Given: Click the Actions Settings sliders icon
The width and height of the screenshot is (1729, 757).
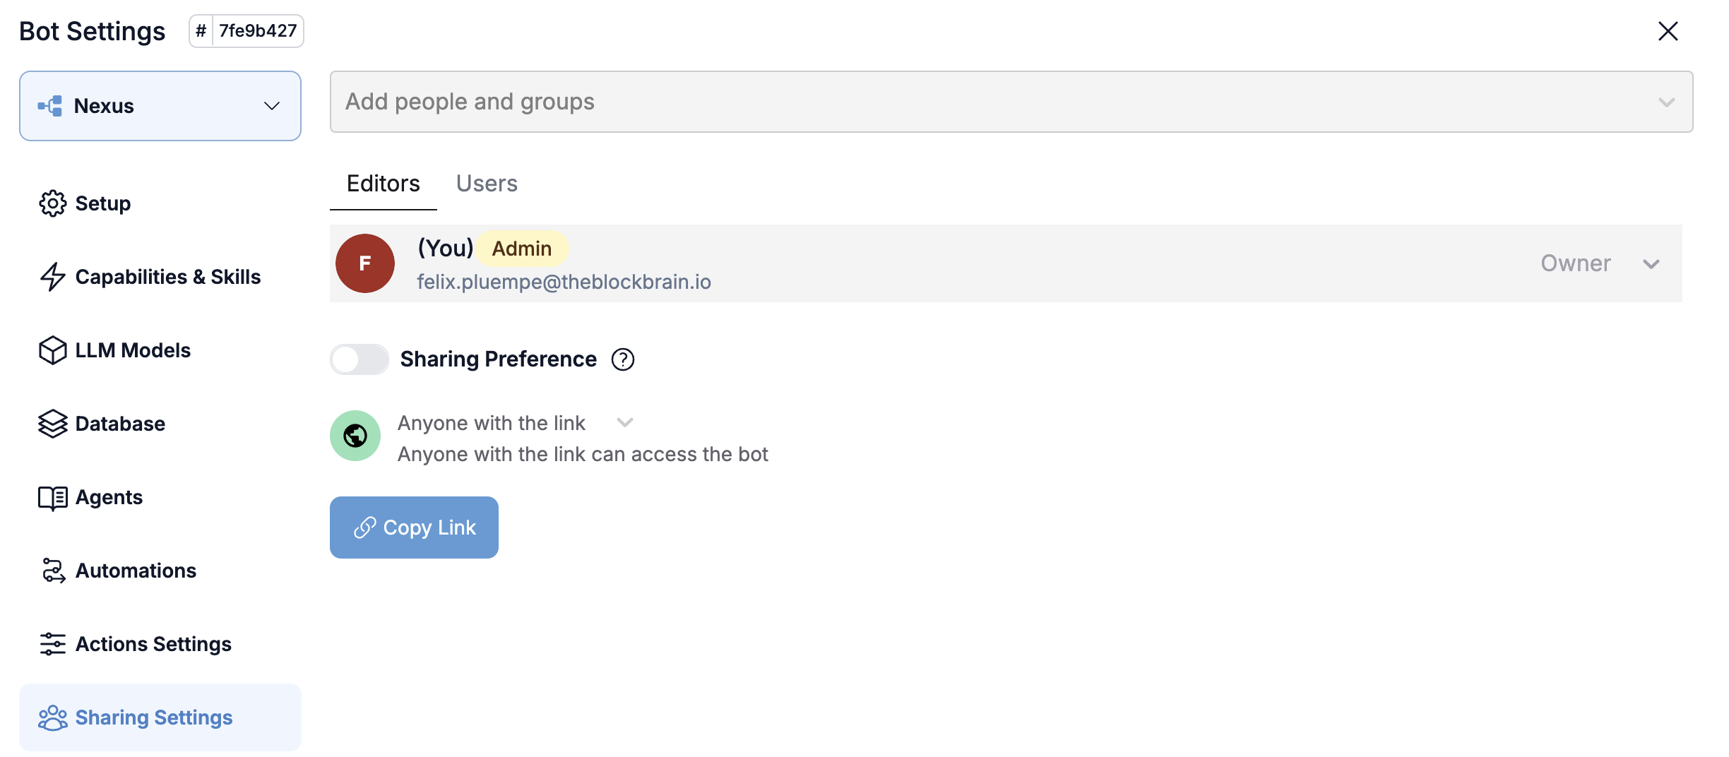Looking at the screenshot, I should coord(52,644).
